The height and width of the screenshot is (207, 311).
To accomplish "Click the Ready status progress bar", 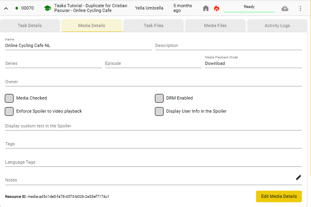I will click(x=249, y=12).
